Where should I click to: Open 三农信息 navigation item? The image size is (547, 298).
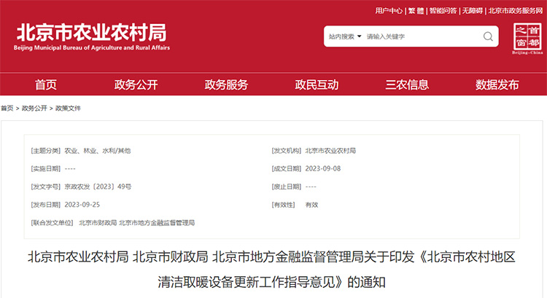tap(408, 85)
